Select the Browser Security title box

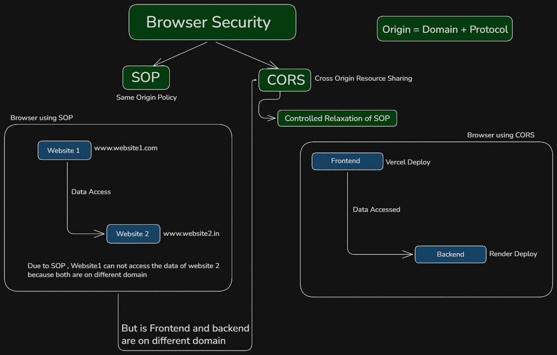(x=212, y=22)
